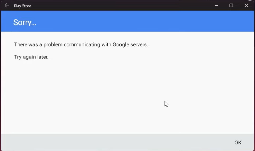Click the word problem in the message
This screenshot has height=151, width=255.
coord(53,45)
